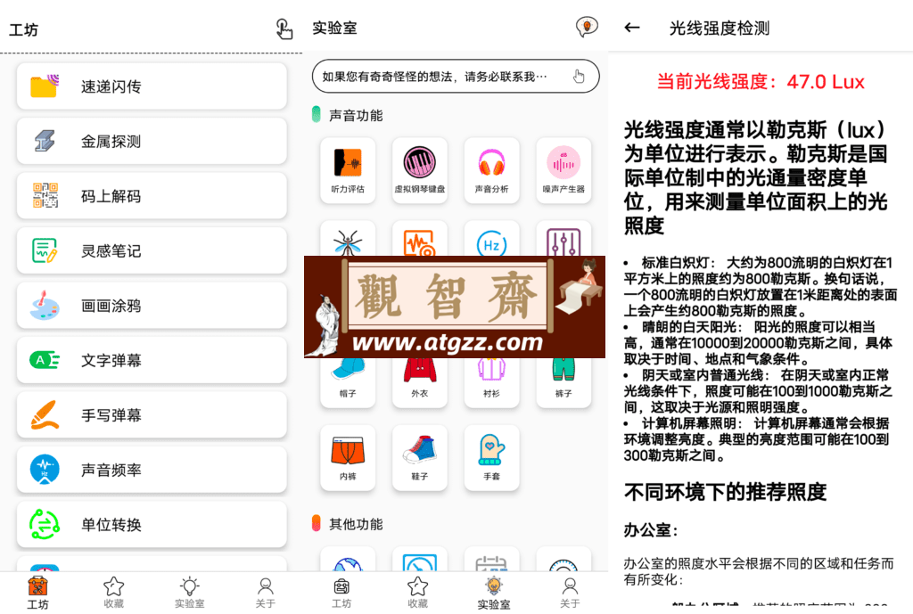Select 实验室 tab in middle panel
Image resolution: width=913 pixels, height=614 pixels.
coord(493,593)
